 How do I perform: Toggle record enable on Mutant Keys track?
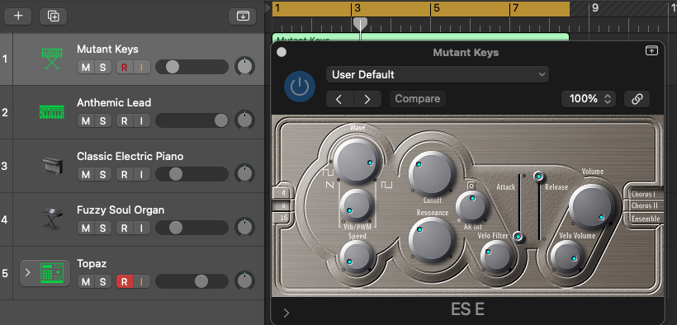125,68
